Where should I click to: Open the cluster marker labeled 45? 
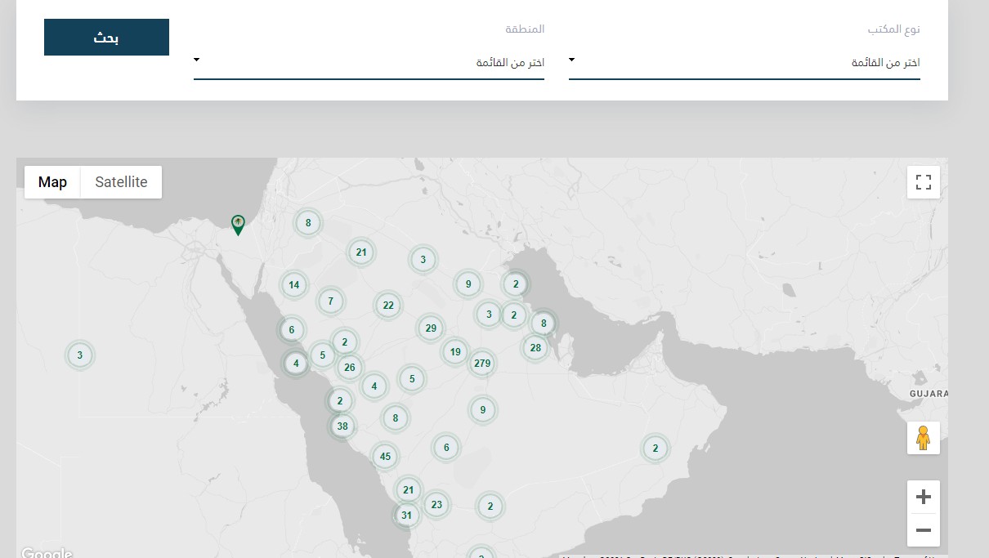click(385, 457)
